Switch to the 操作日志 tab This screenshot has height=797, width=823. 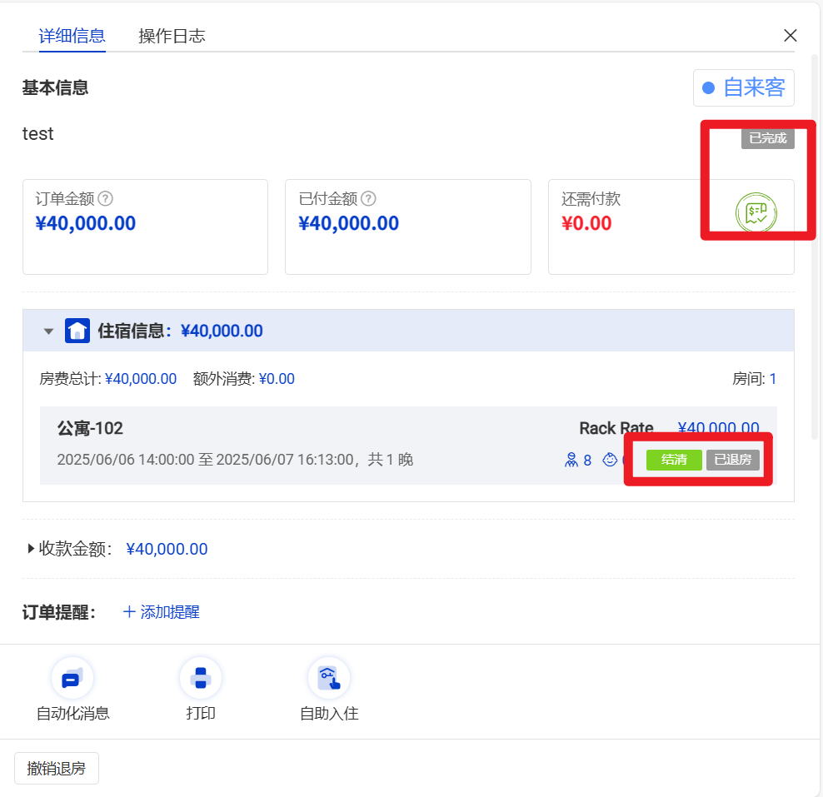172,36
